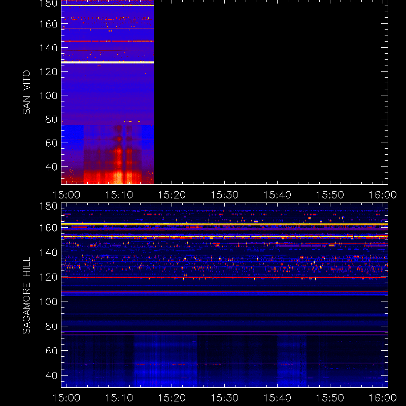Select the 140 tick label on San Vito plot
The height and width of the screenshot is (406, 406).
click(48, 48)
